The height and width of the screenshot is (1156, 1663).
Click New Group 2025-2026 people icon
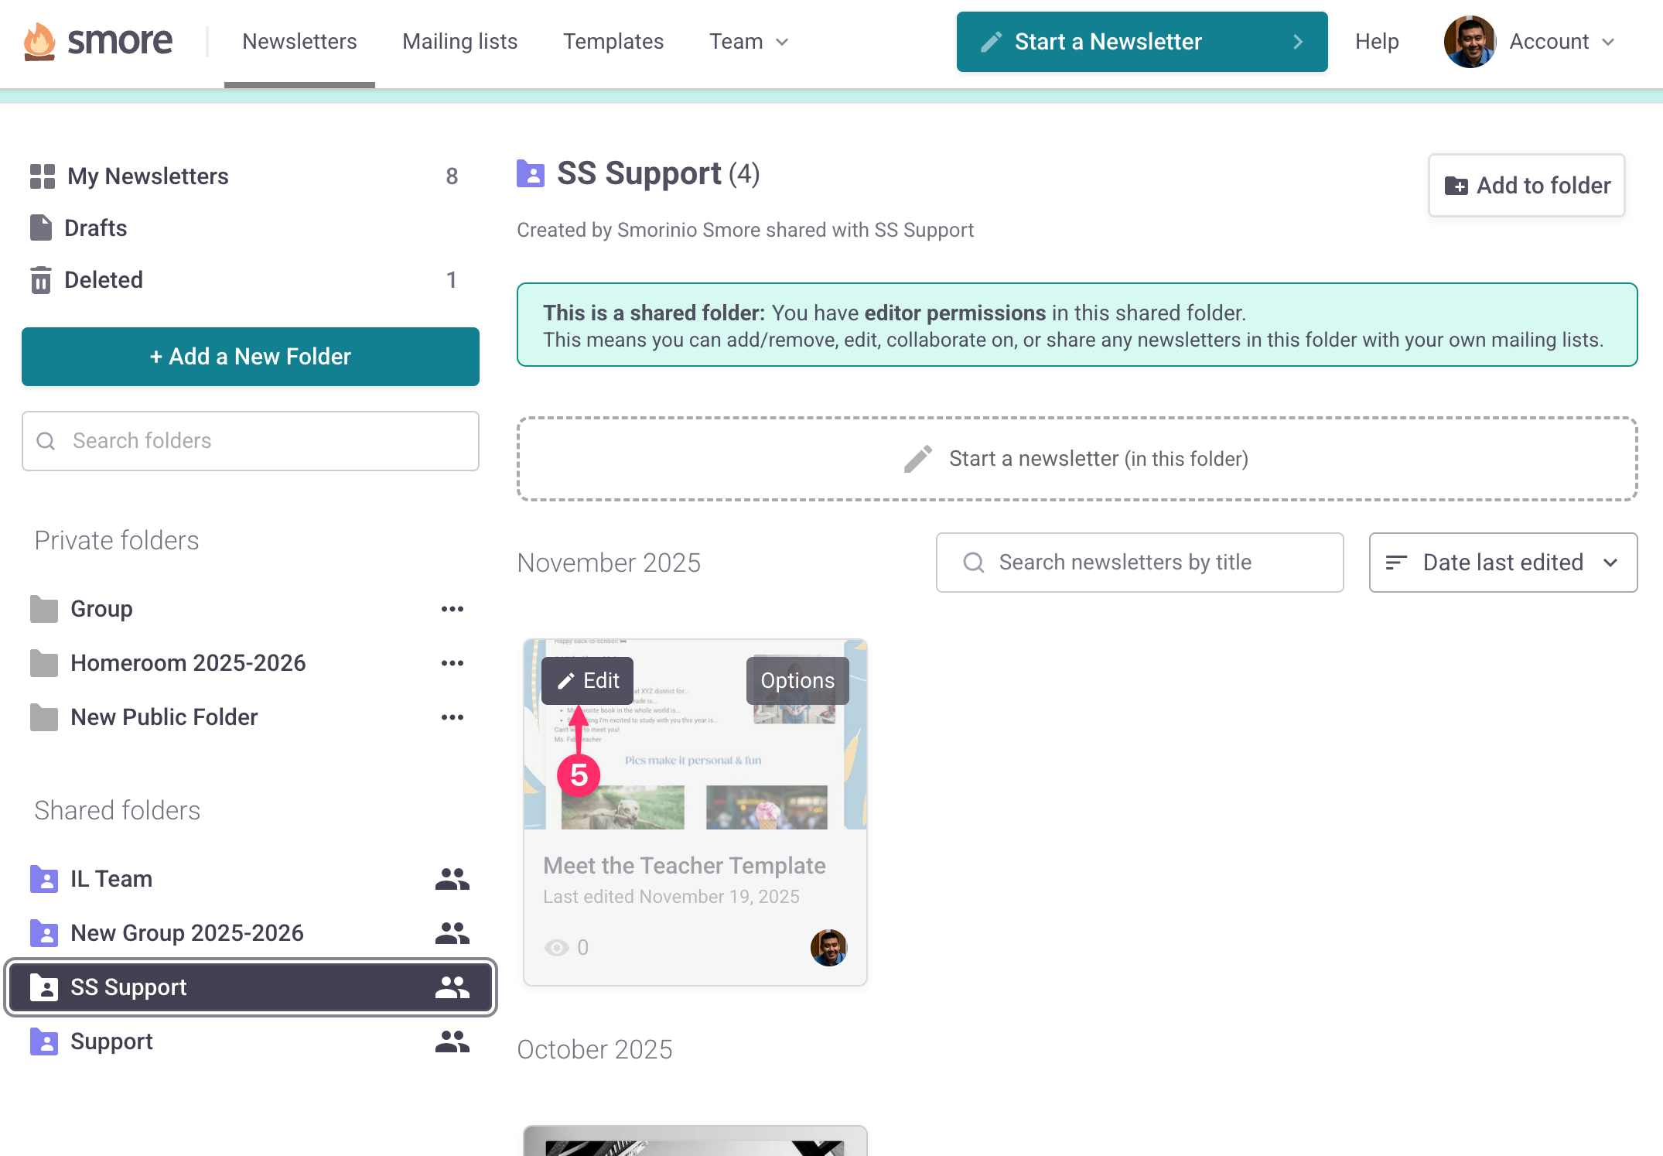(x=452, y=933)
